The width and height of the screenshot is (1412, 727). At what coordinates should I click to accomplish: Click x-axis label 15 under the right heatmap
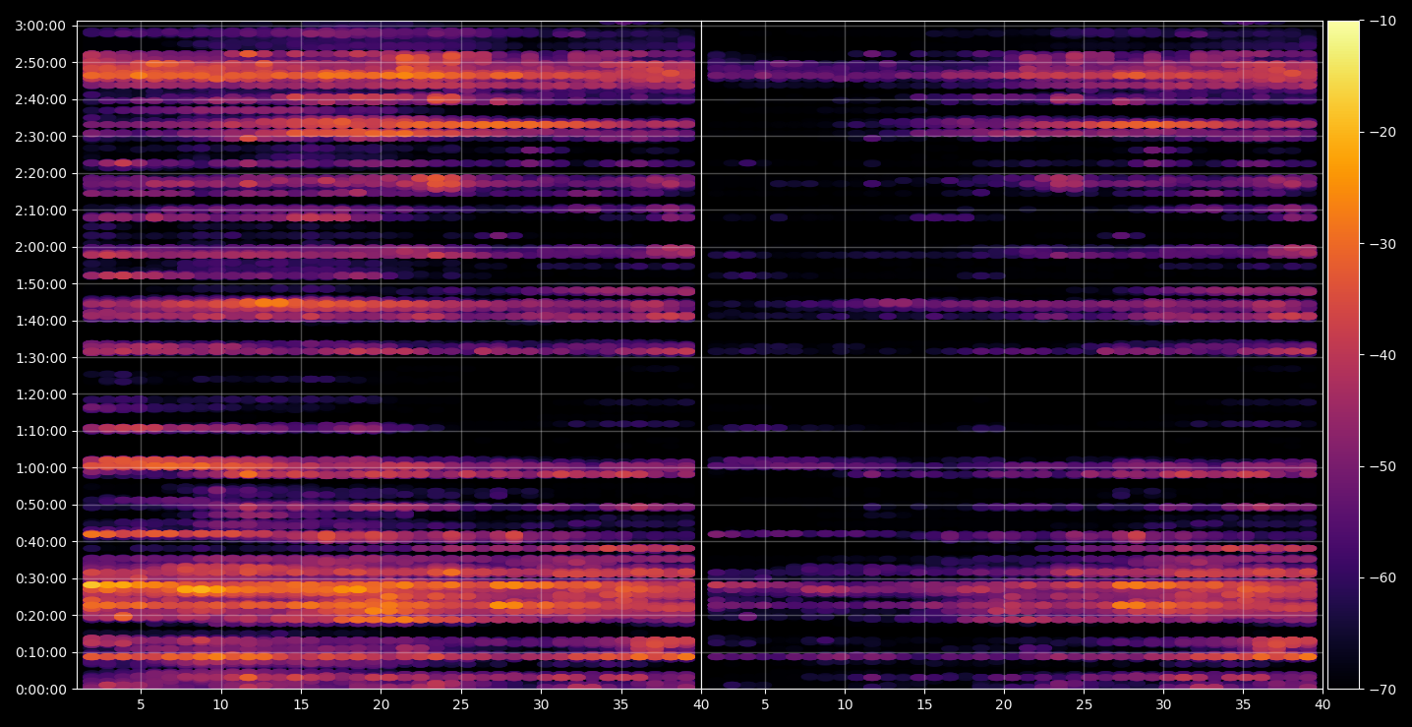point(924,705)
